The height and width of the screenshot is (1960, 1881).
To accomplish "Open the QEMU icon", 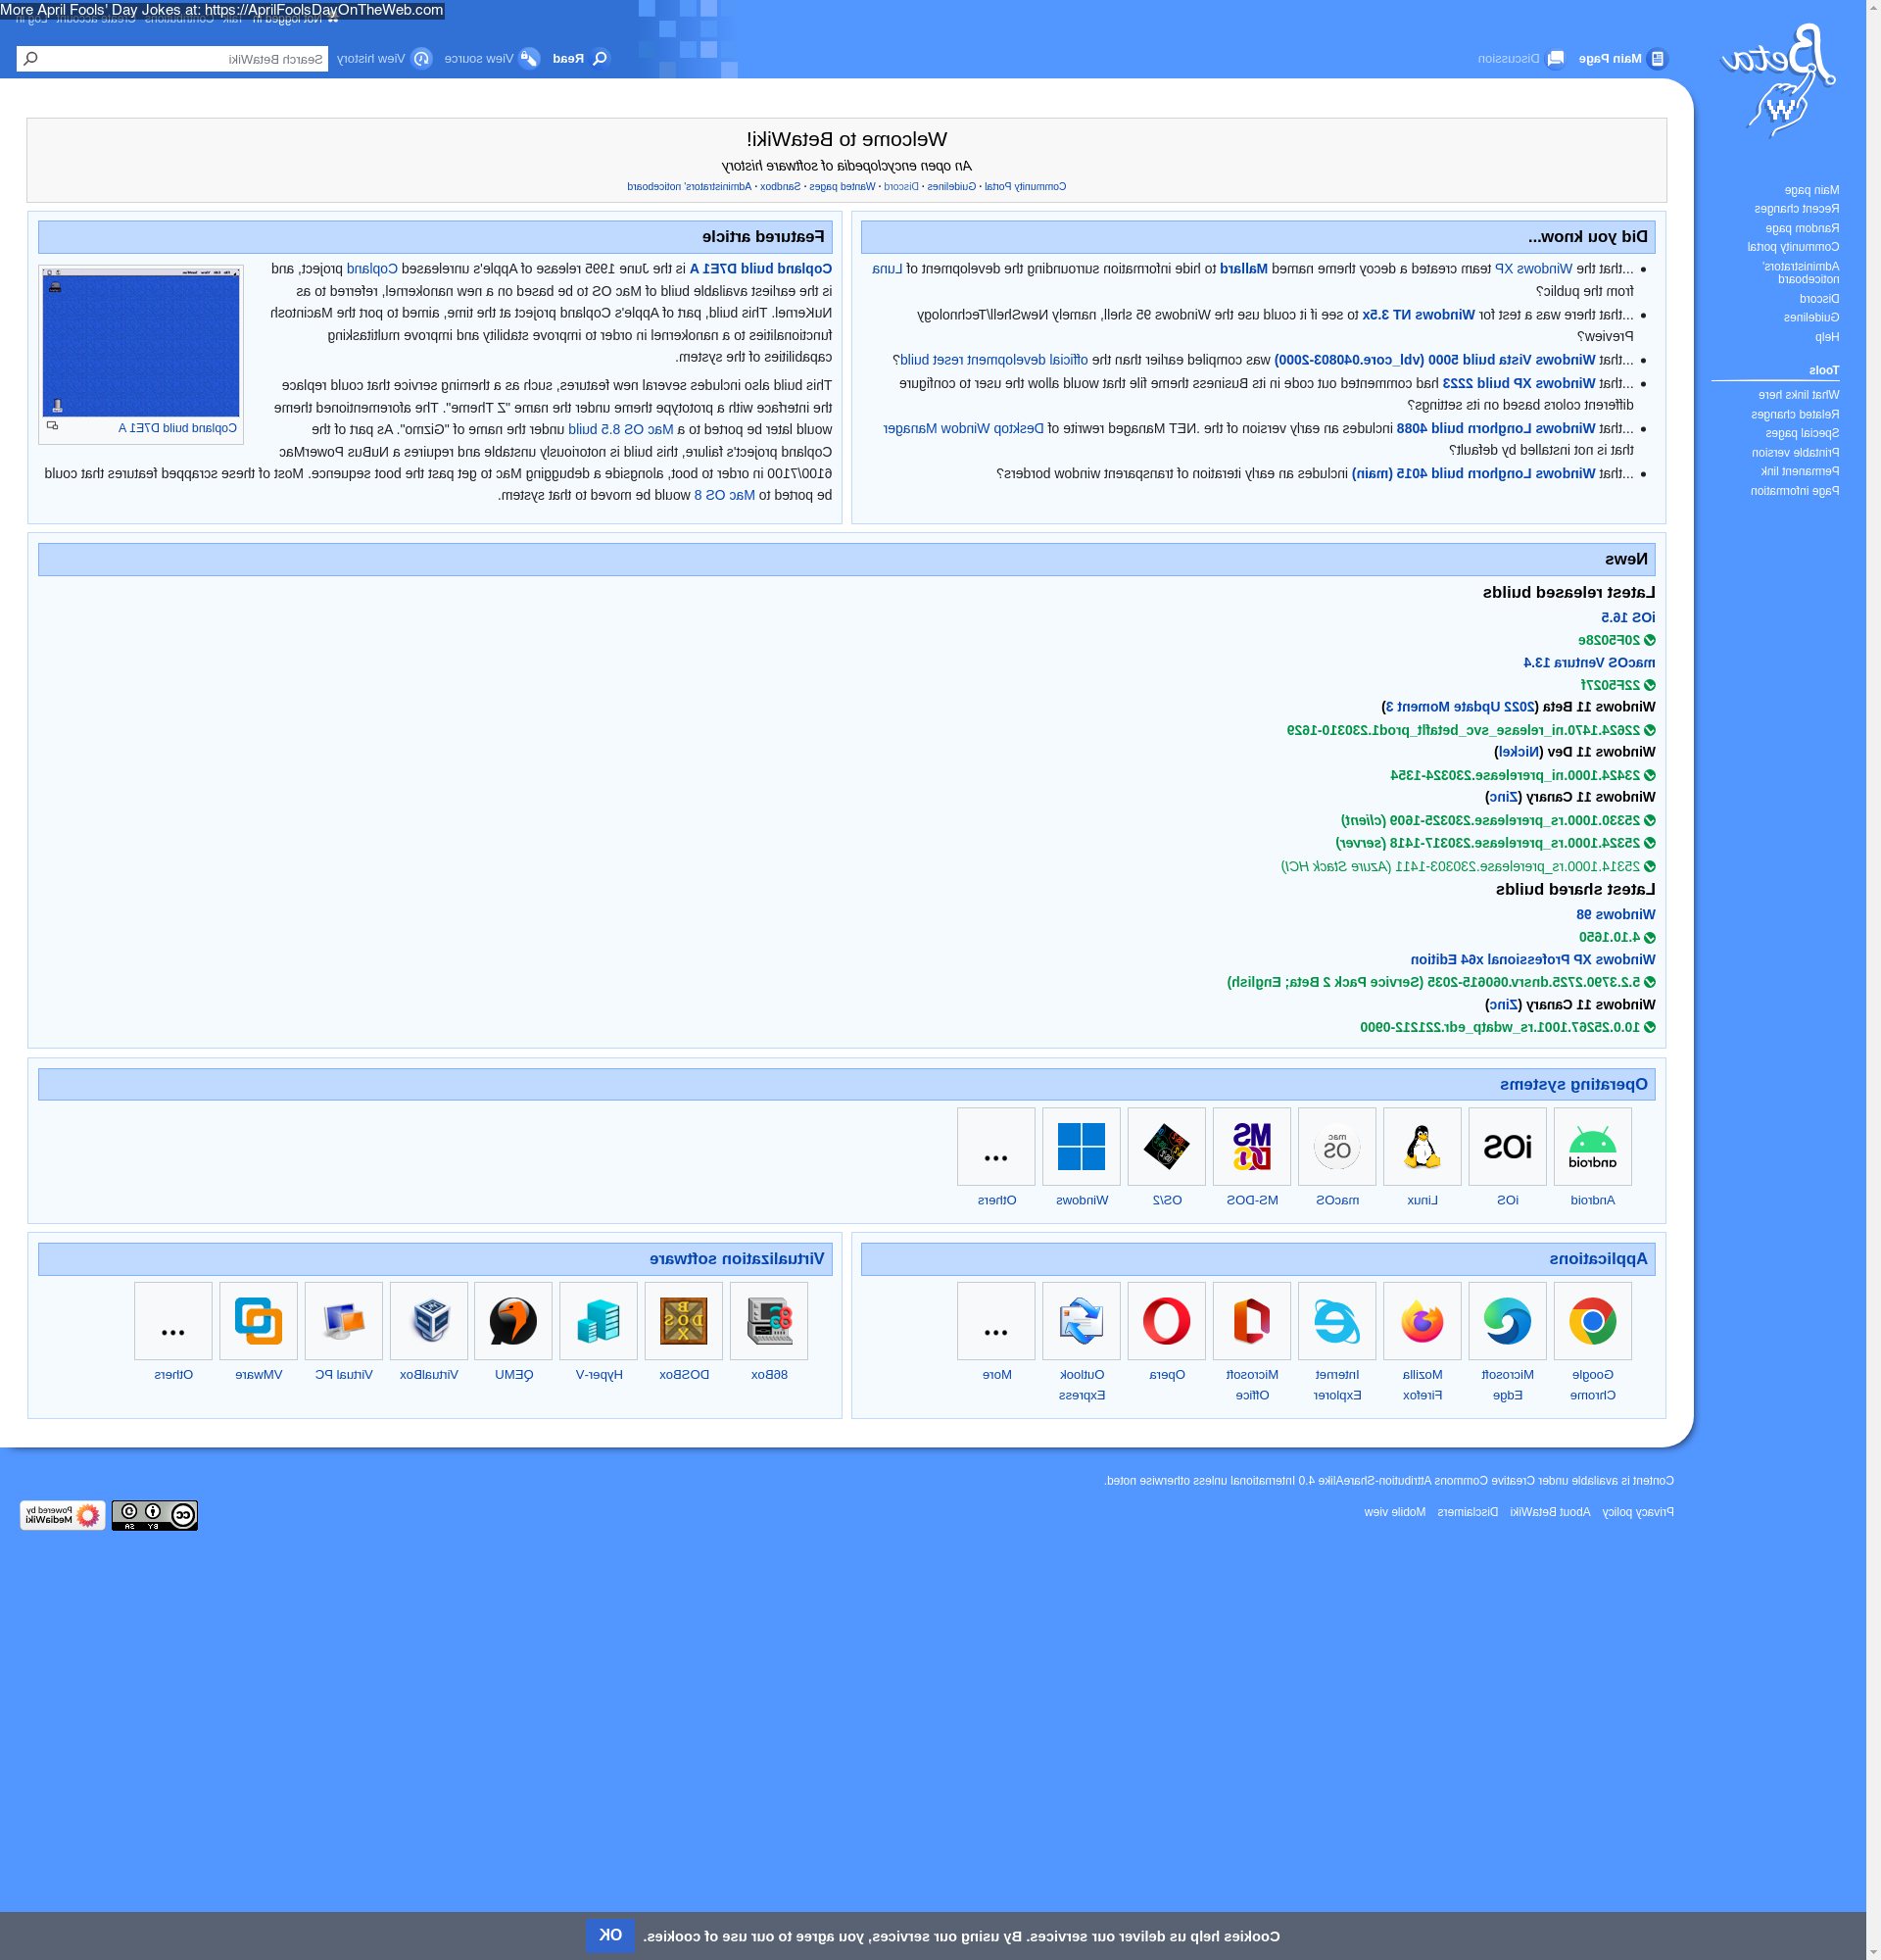I will click(512, 1321).
